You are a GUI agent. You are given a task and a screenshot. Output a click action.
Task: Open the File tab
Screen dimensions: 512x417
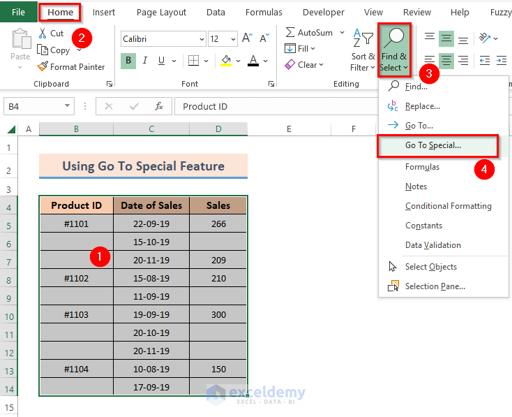coord(18,12)
